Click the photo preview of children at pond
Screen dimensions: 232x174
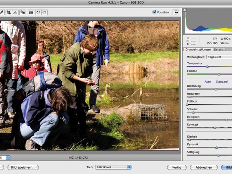(89, 85)
